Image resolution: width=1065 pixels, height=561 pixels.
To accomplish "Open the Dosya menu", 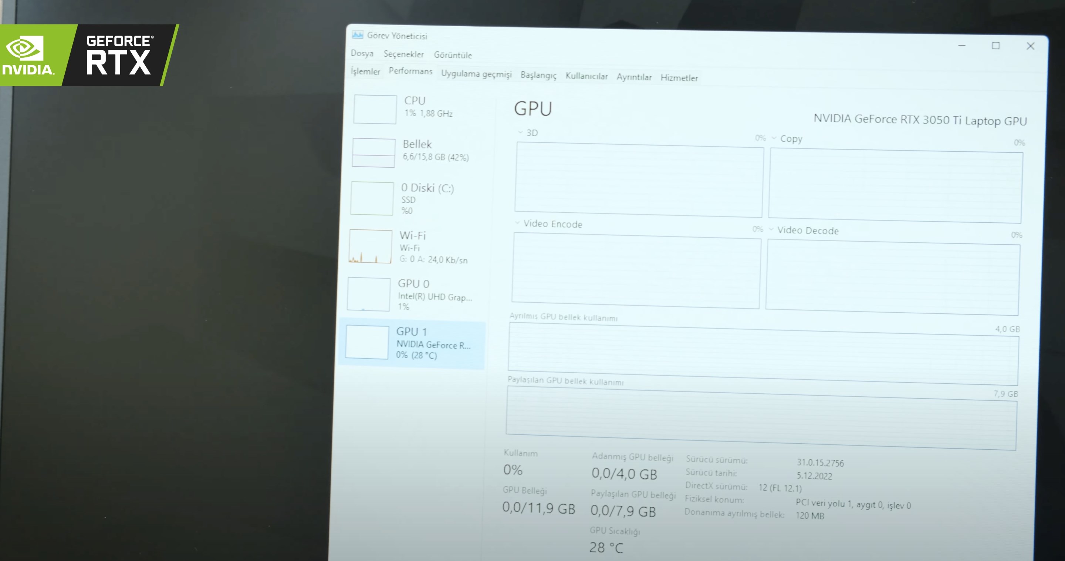I will 362,53.
